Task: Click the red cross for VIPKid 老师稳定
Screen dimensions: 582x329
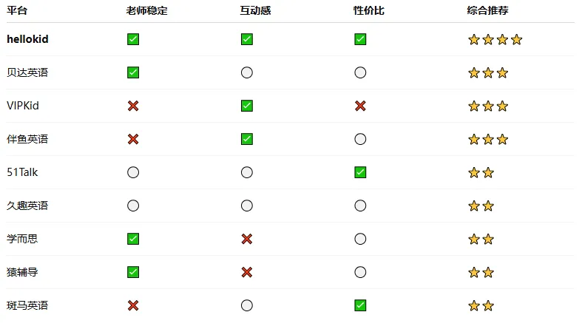Action: [133, 106]
